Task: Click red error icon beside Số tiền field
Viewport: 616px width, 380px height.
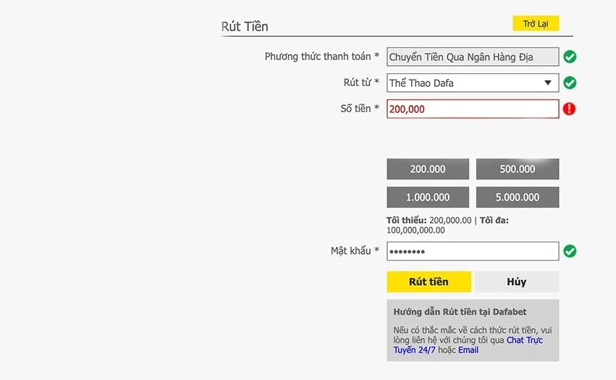Action: (x=569, y=109)
